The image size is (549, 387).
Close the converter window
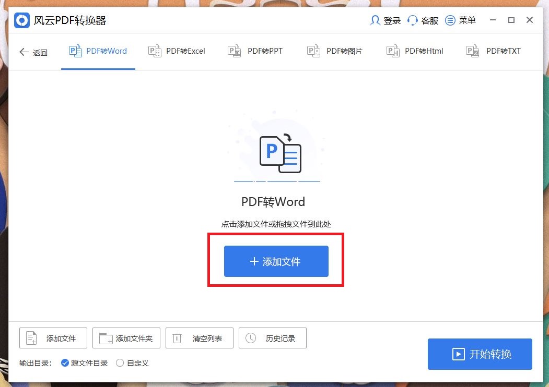coord(530,20)
